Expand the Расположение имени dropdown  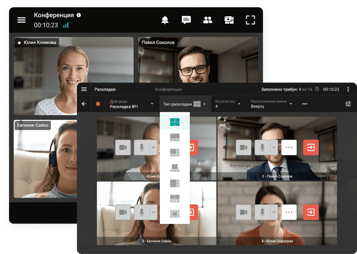[272, 104]
